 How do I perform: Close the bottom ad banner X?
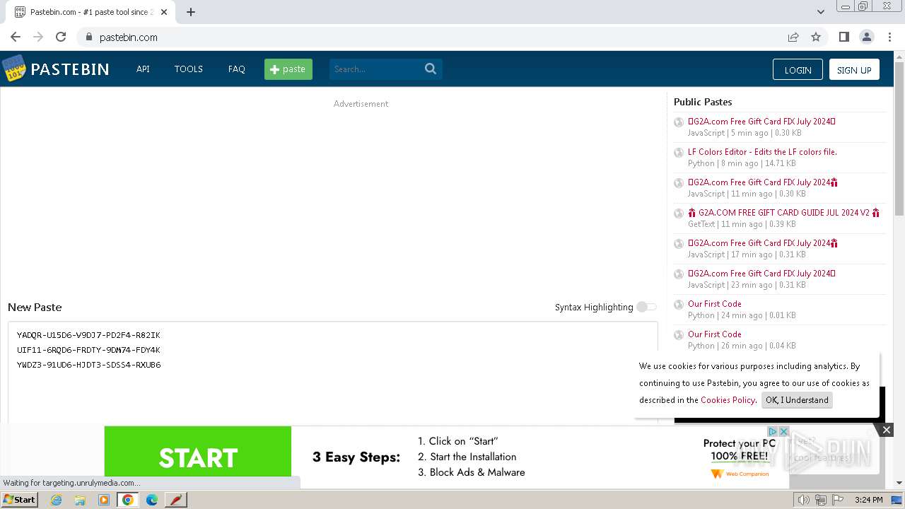[886, 429]
